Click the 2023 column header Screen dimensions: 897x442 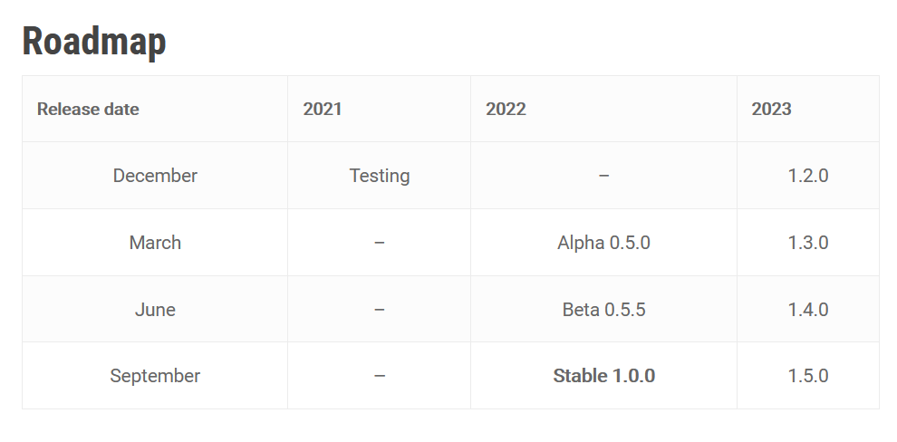[x=771, y=110]
